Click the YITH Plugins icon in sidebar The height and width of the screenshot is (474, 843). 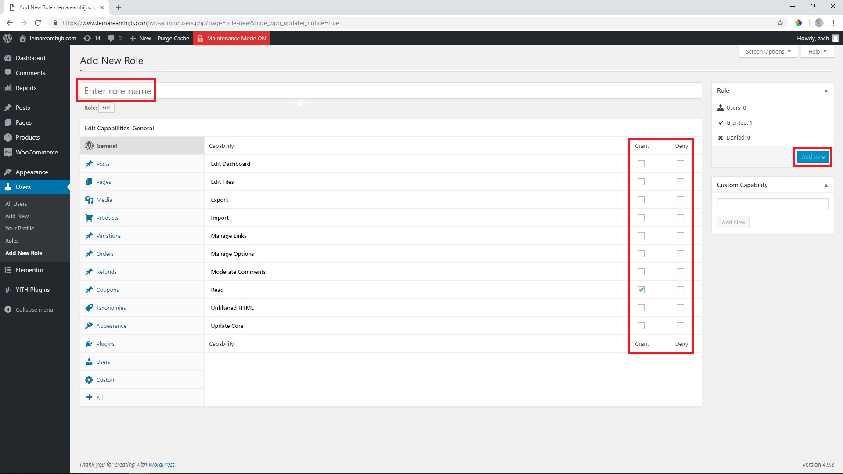coord(8,290)
